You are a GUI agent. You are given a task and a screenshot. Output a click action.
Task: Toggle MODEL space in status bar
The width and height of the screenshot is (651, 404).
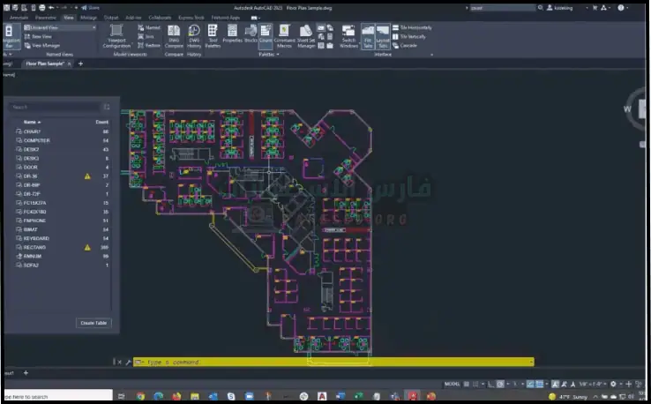coord(452,384)
